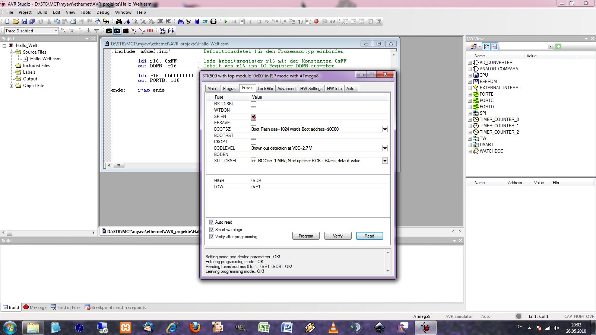Switch to the Main tab
Image resolution: width=596 pixels, height=335 pixels.
coord(212,89)
